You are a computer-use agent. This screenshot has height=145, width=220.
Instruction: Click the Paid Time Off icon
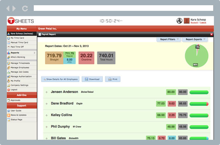pos(8,47)
